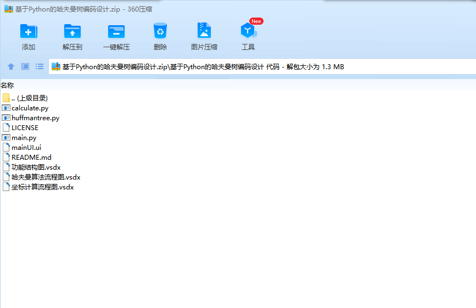
Task: Click the 360压缩 app icon in title bar
Action: (x=9, y=9)
